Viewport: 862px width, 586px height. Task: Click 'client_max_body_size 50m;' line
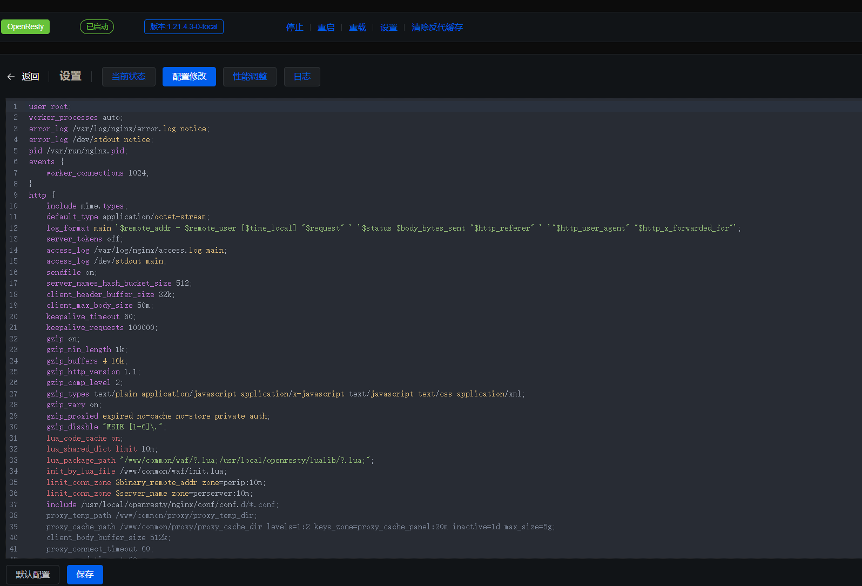click(100, 305)
